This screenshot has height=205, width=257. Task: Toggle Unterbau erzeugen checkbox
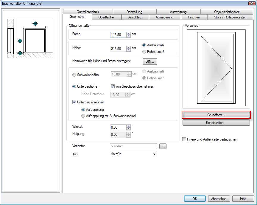tap(74, 102)
